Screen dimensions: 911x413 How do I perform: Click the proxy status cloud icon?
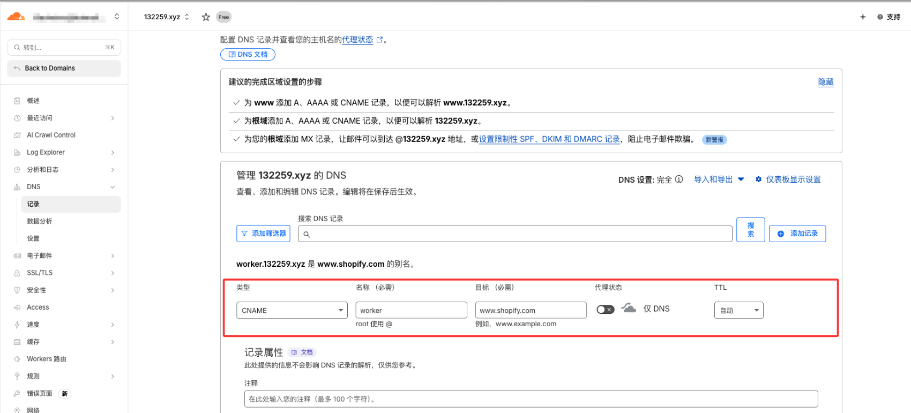(629, 309)
